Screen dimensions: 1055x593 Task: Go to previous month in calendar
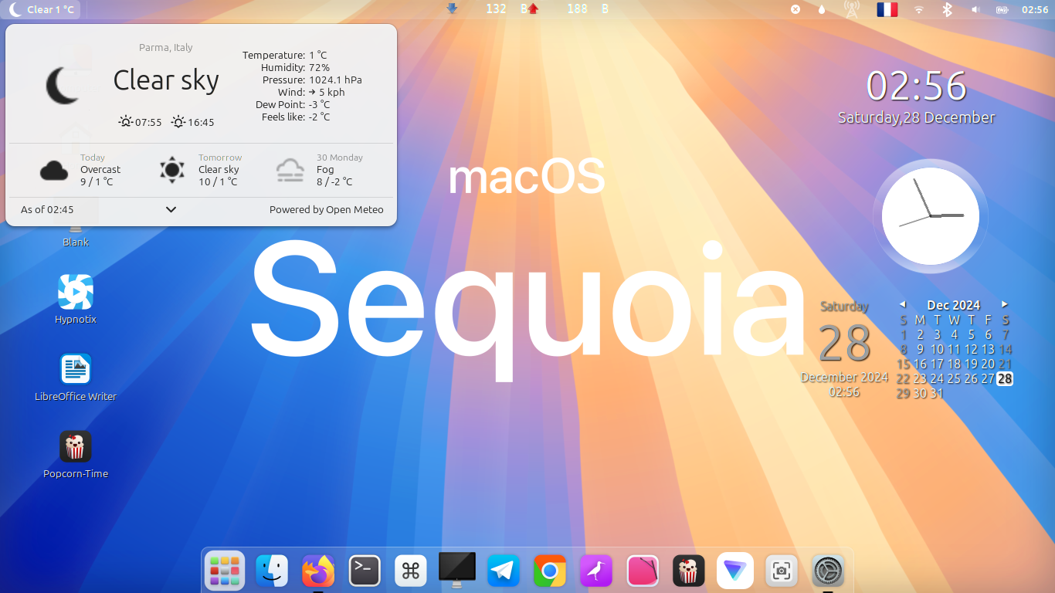click(x=902, y=304)
